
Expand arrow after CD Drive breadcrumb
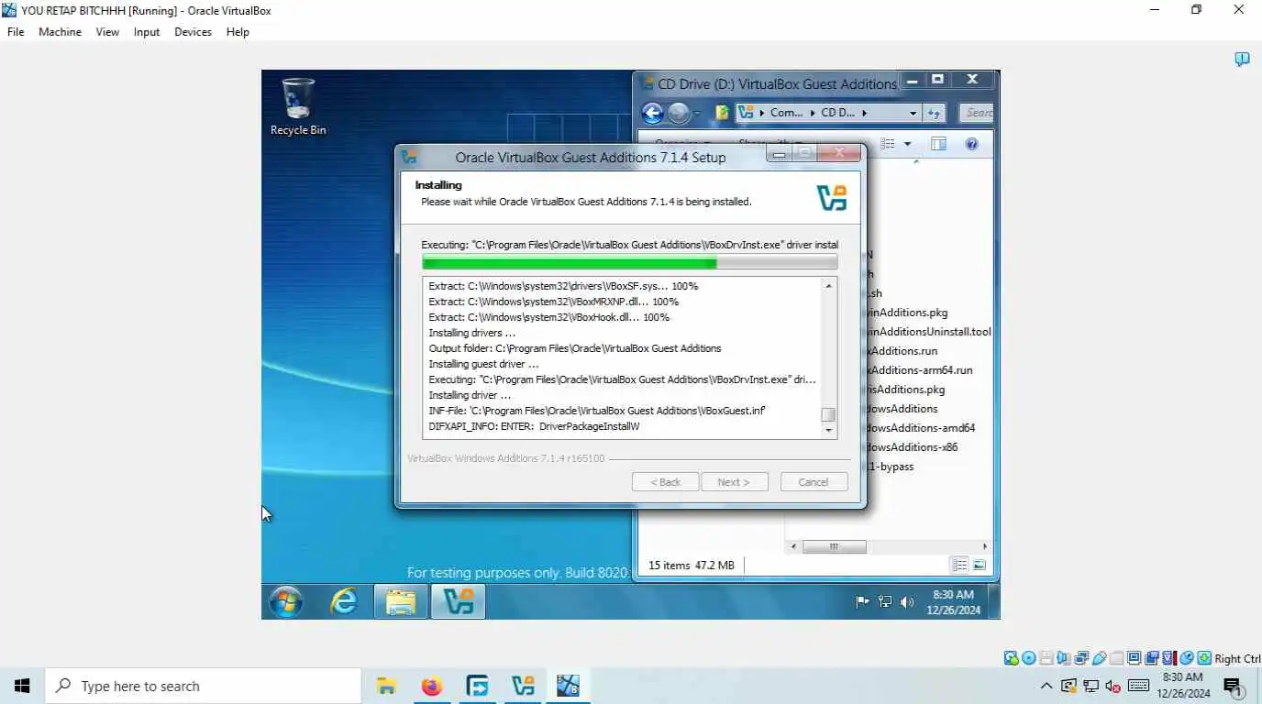[864, 113]
